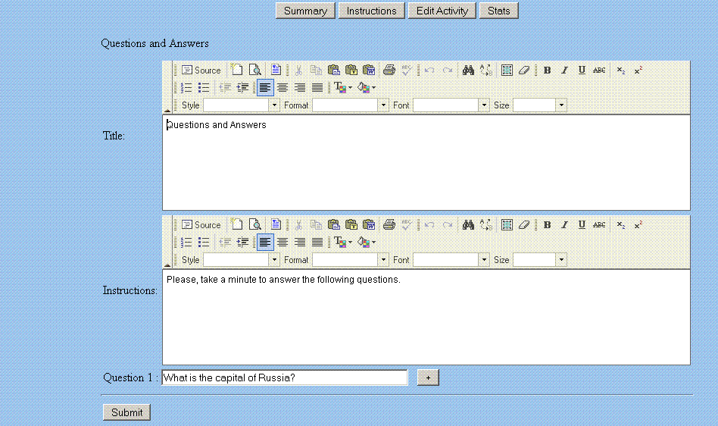Insert a numbered list in the Title editor
This screenshot has height=426, width=718.
click(x=186, y=88)
